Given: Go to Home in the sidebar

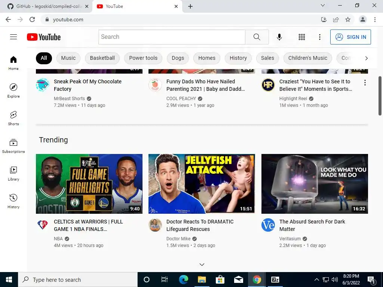Looking at the screenshot, I should click(x=13, y=63).
